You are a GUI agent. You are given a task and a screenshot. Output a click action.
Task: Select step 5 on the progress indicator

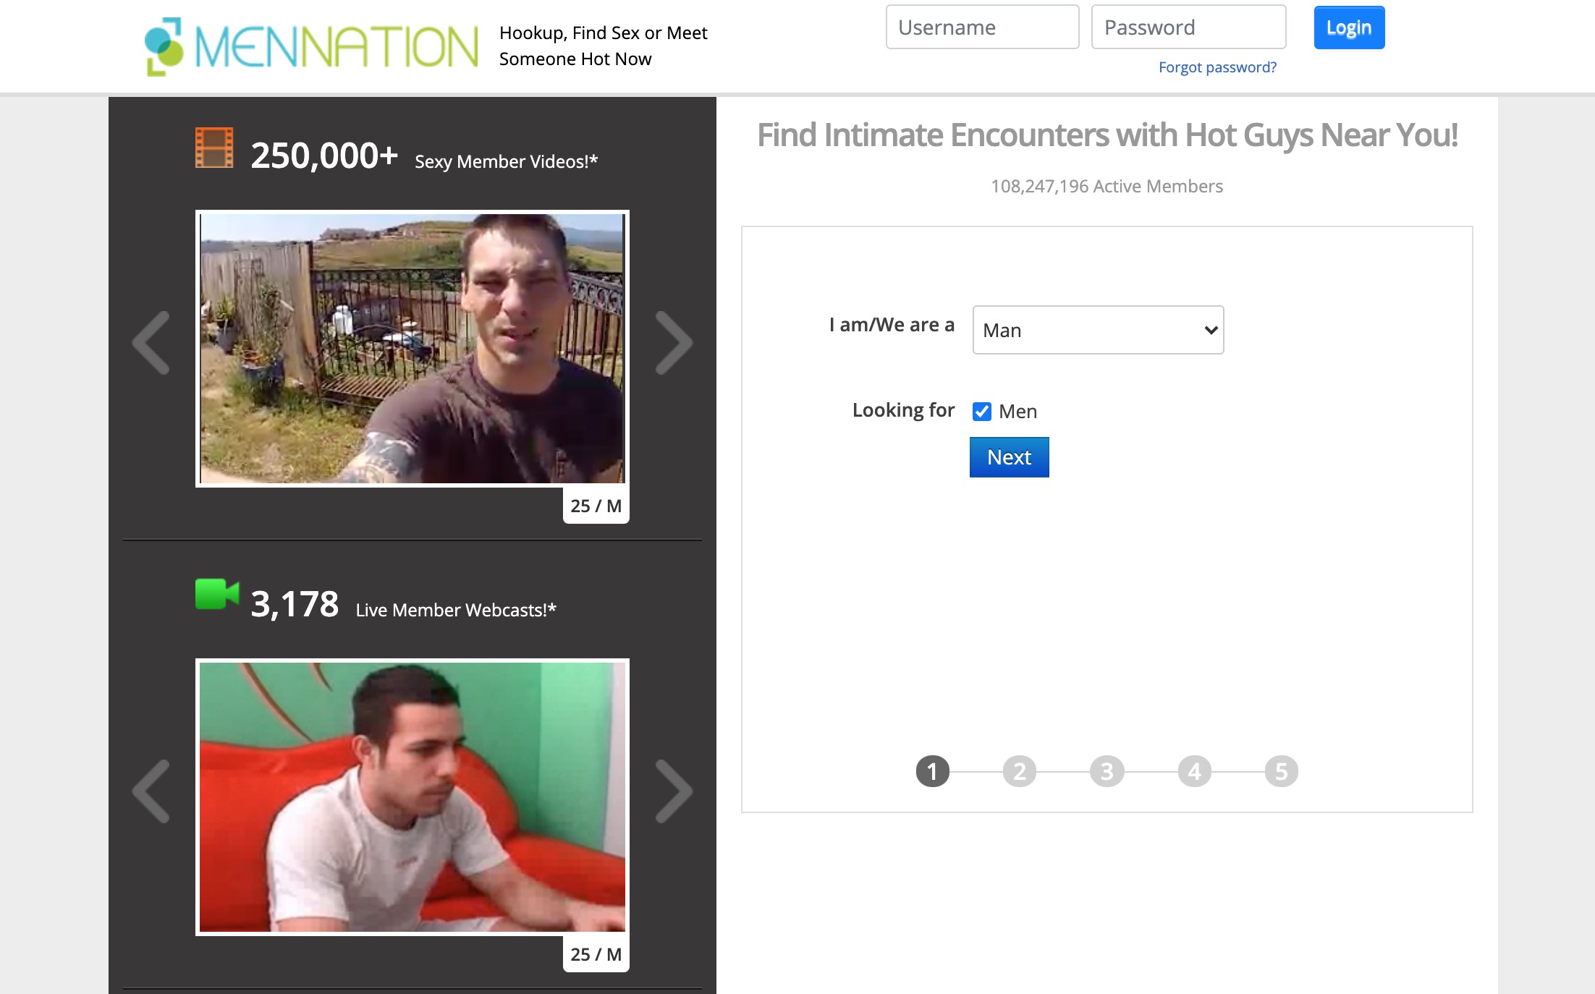[1280, 771]
